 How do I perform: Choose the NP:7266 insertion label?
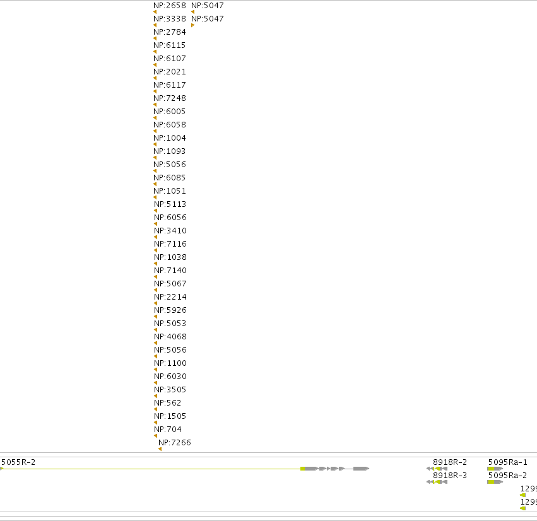pos(175,443)
